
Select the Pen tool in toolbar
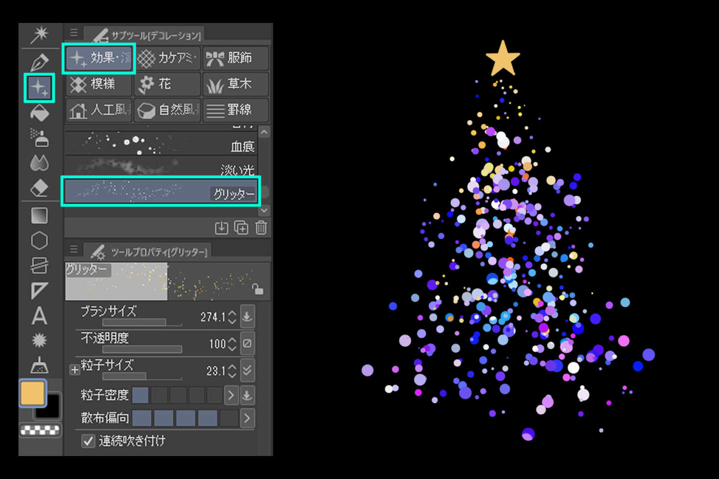[39, 62]
